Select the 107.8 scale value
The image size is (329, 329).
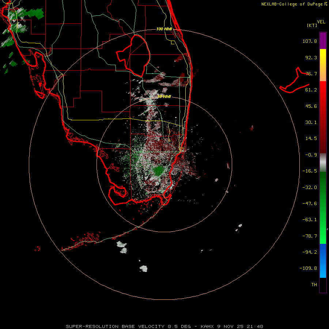coord(310,41)
